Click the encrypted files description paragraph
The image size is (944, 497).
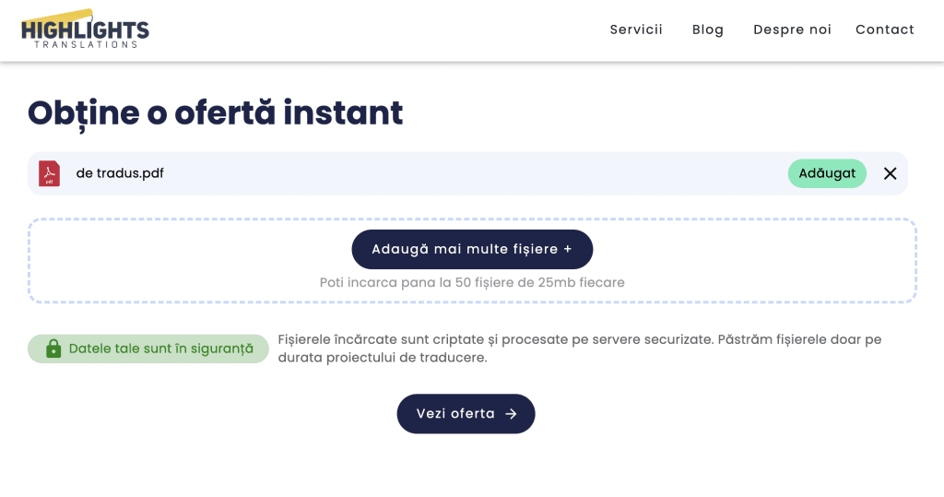tap(579, 348)
